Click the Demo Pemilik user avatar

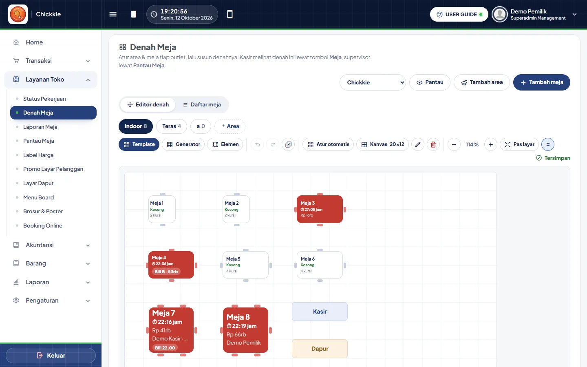point(500,14)
